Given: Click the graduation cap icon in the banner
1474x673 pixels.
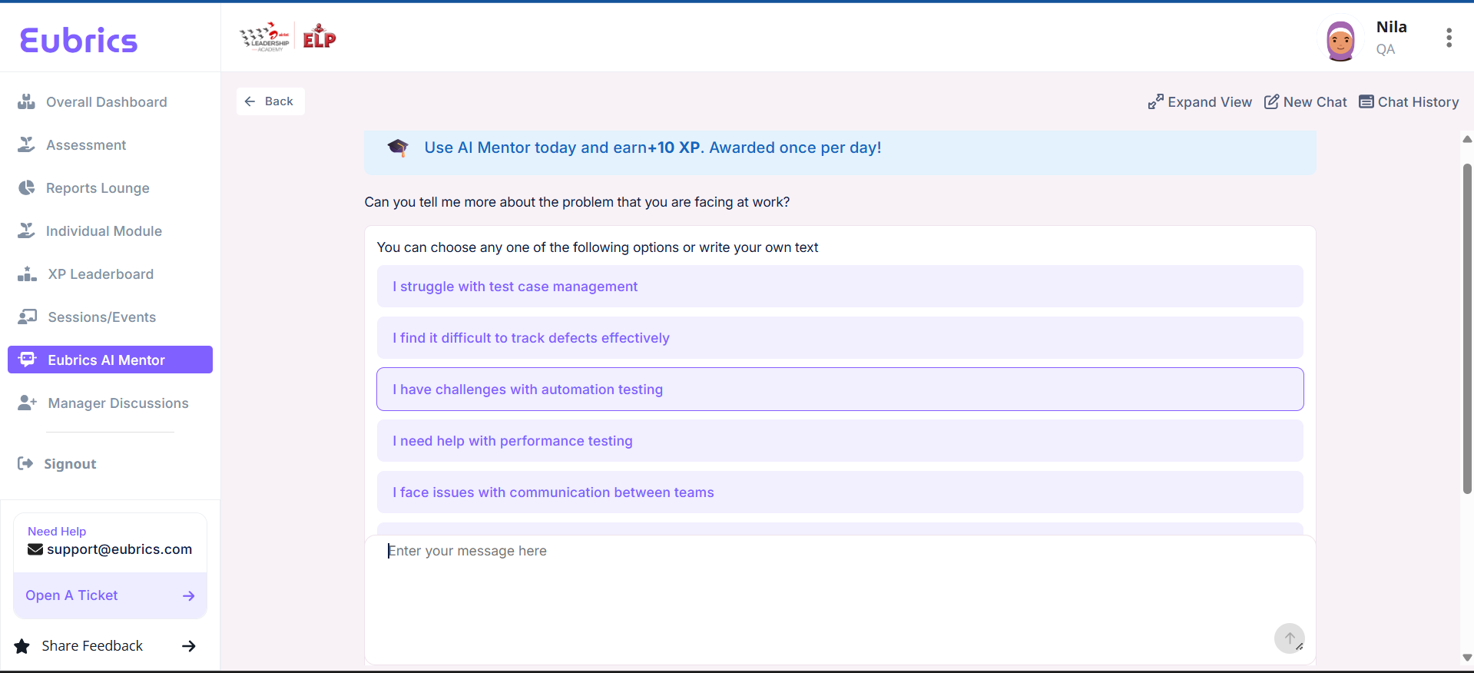Looking at the screenshot, I should [x=398, y=147].
